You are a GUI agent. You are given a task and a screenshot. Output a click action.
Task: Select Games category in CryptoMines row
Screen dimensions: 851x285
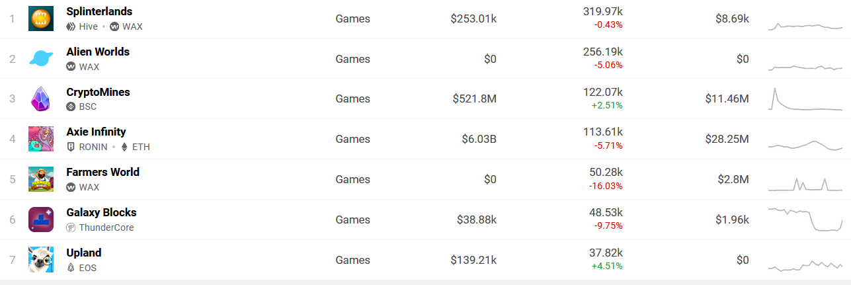(x=352, y=99)
